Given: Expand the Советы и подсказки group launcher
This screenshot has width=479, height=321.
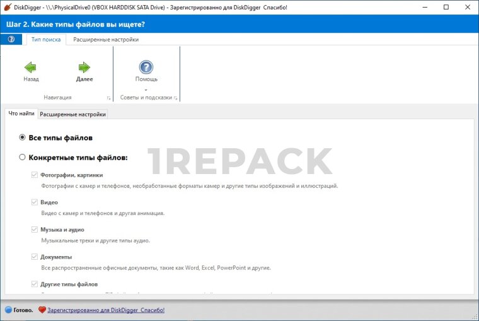Looking at the screenshot, I should click(175, 98).
